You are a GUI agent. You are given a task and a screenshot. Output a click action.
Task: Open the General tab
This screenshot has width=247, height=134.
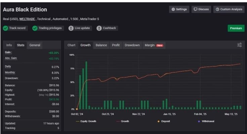[x=35, y=45]
